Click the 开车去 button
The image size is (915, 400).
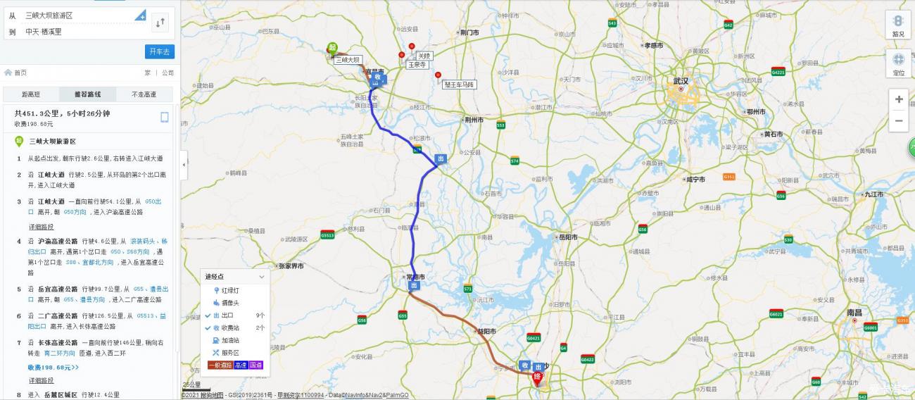(x=160, y=51)
